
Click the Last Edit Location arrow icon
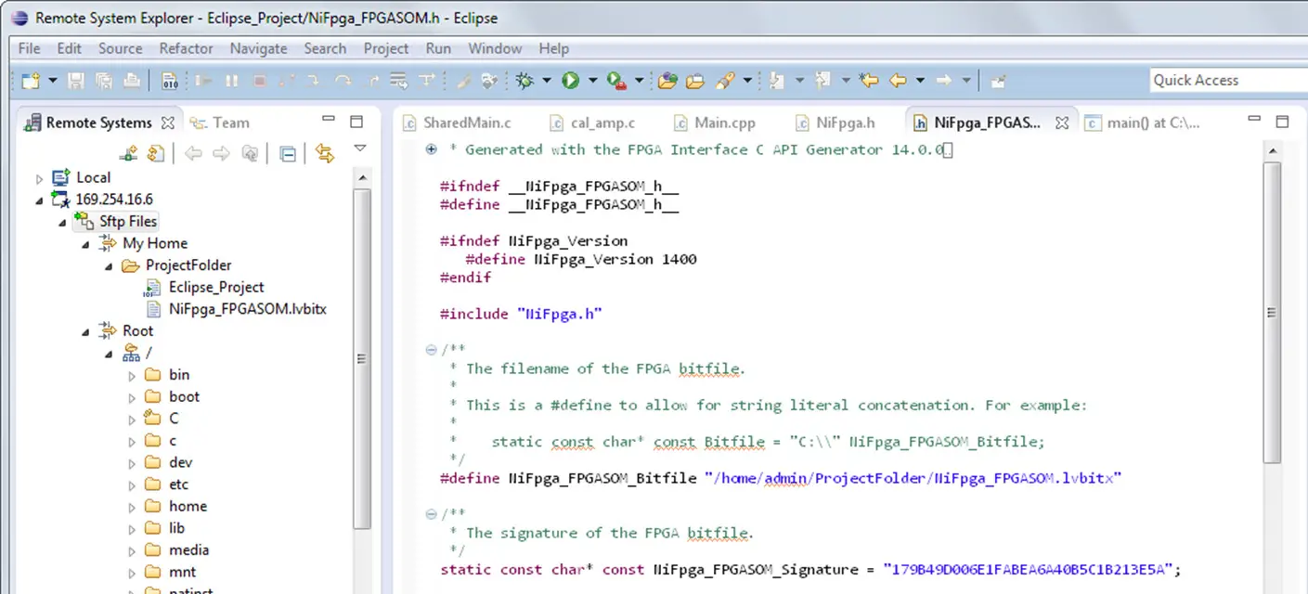click(x=869, y=81)
